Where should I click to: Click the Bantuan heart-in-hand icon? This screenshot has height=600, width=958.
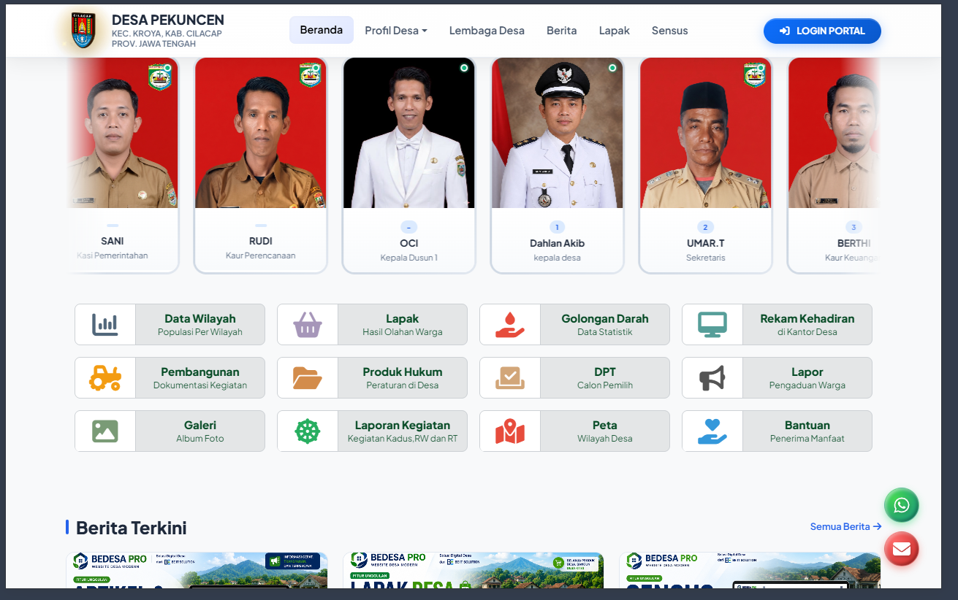click(712, 431)
